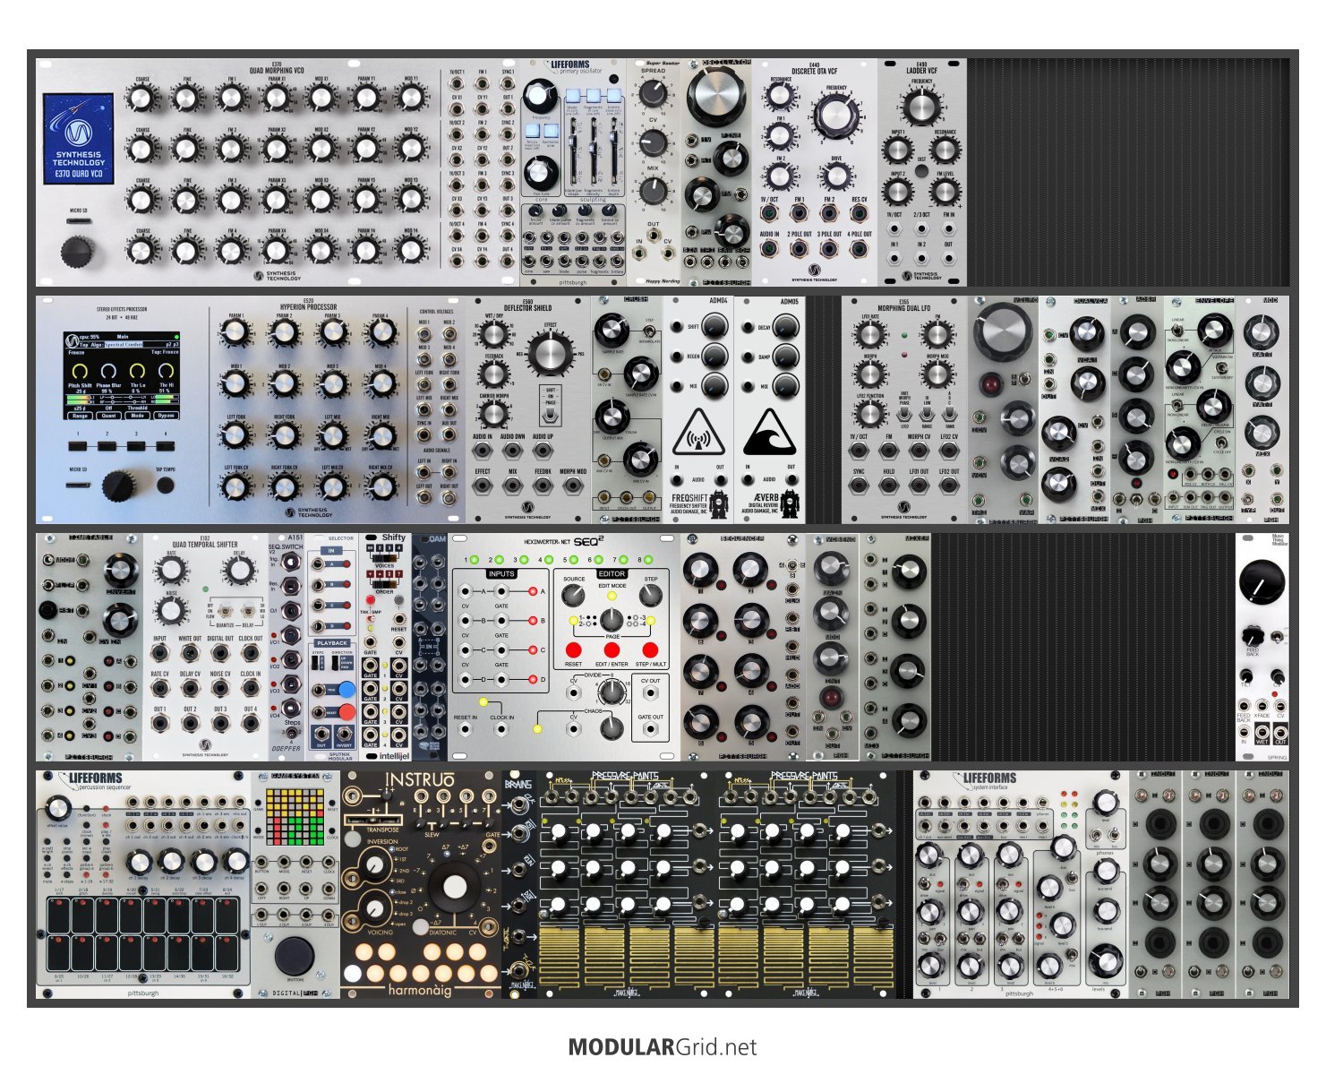Image resolution: width=1326 pixels, height=1066 pixels.
Task: Click the INVERT jack on Sputnik Selector
Action: 344,735
